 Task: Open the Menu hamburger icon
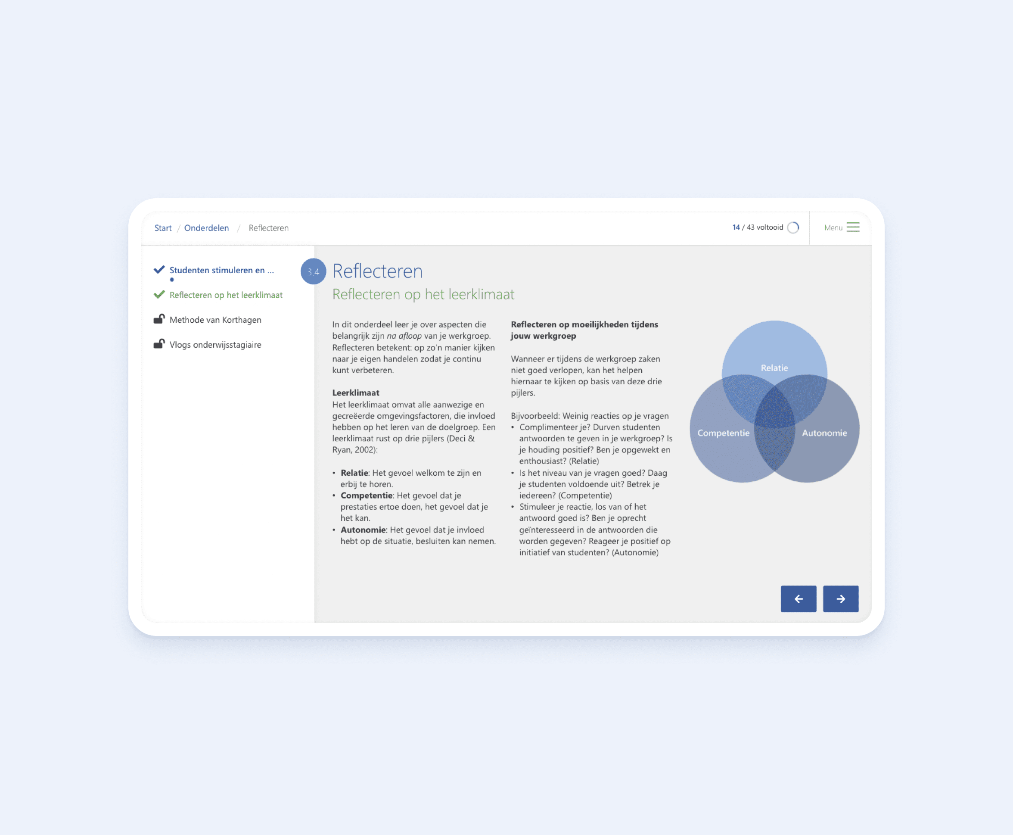853,227
